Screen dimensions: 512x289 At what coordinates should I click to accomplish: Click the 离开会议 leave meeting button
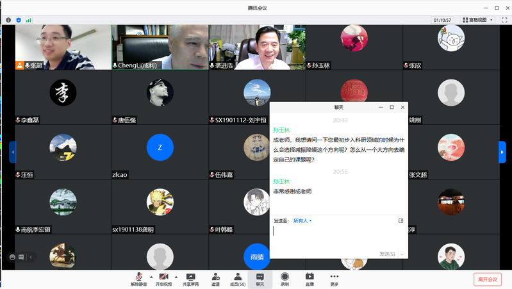pyautogui.click(x=488, y=279)
